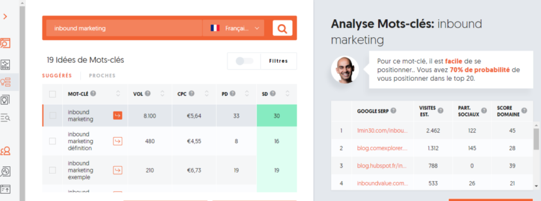Viewport: 541px width, 201px height.
Task: Select the SUGGÉRÉS tab
Action: click(x=57, y=76)
